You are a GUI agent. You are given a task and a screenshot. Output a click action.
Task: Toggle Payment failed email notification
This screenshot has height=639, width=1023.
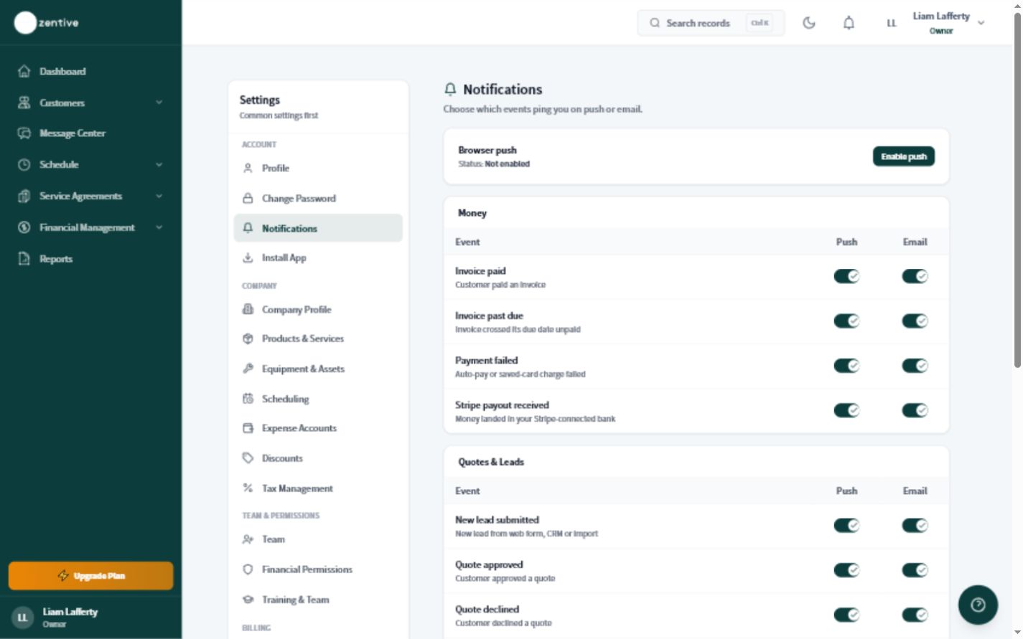point(915,366)
